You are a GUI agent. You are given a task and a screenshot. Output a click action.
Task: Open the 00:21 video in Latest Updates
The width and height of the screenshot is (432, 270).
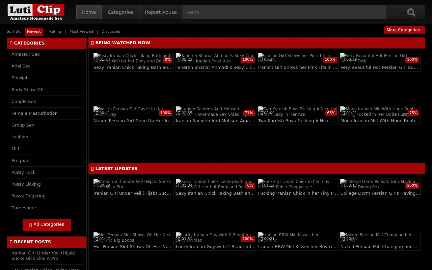click(x=298, y=241)
